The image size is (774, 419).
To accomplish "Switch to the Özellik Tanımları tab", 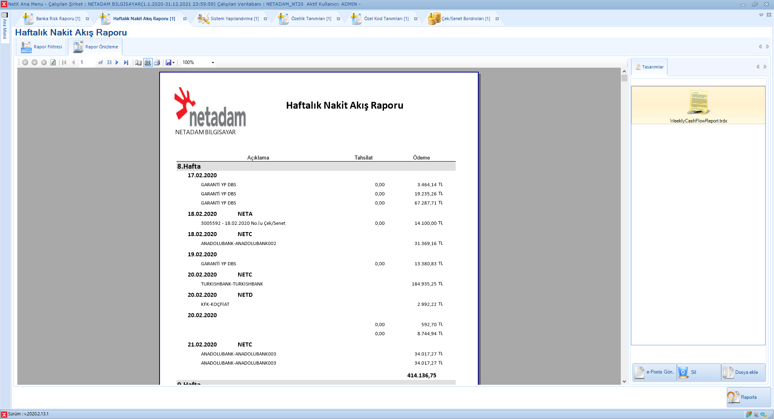I will [311, 19].
